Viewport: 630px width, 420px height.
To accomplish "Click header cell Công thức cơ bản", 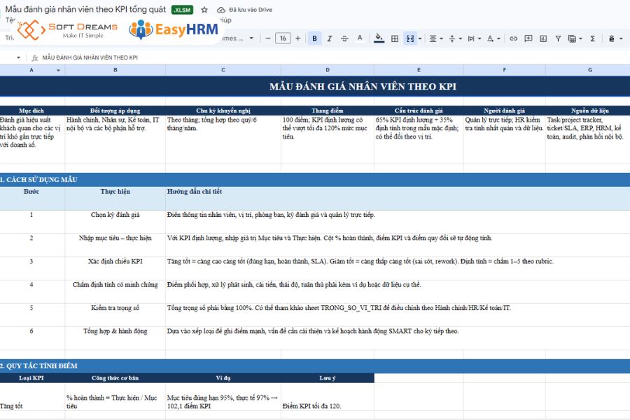I will tap(115, 378).
